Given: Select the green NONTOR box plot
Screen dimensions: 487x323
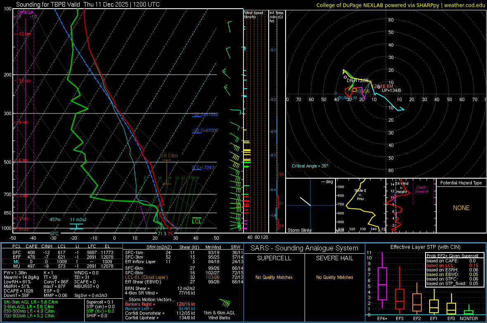Looking at the screenshot, I should click(468, 311).
